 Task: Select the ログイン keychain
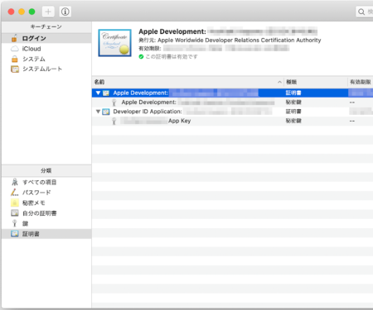tap(46, 38)
